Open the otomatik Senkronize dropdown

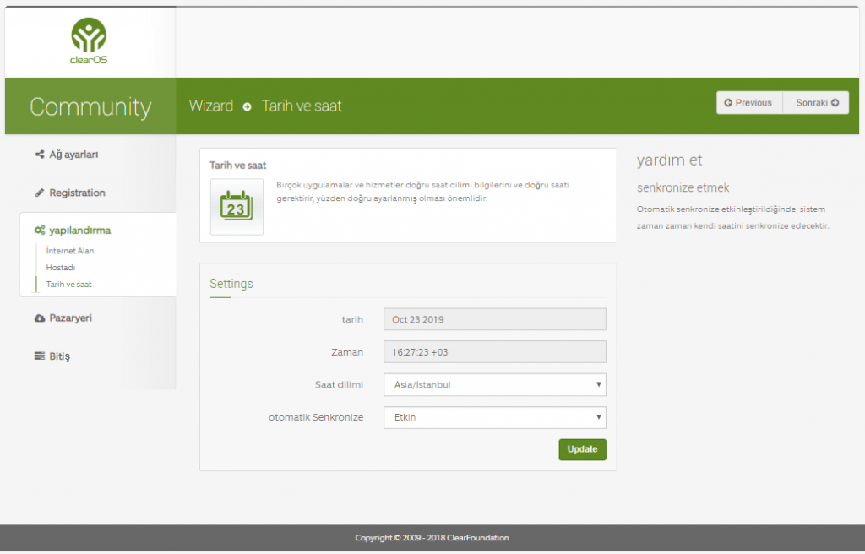(x=494, y=418)
